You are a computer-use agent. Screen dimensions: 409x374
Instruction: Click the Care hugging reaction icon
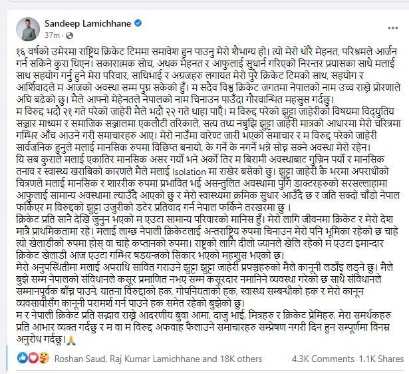click(x=43, y=358)
